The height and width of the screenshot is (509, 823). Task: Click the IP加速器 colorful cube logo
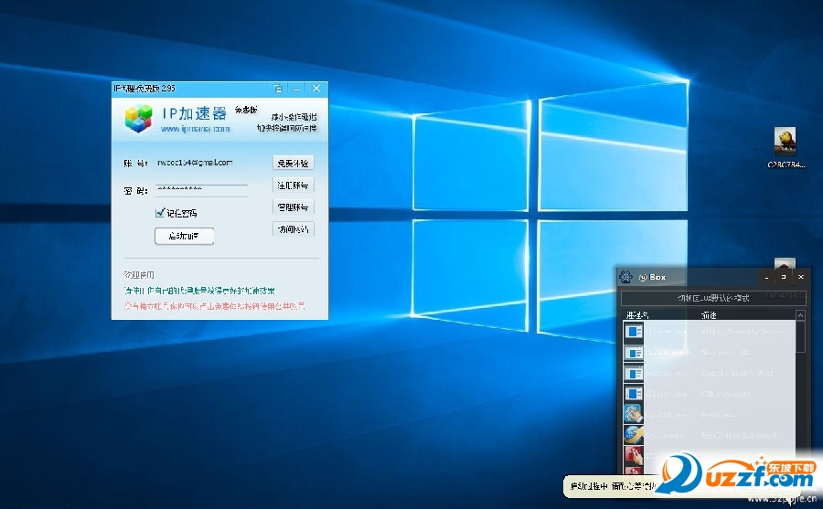click(139, 116)
